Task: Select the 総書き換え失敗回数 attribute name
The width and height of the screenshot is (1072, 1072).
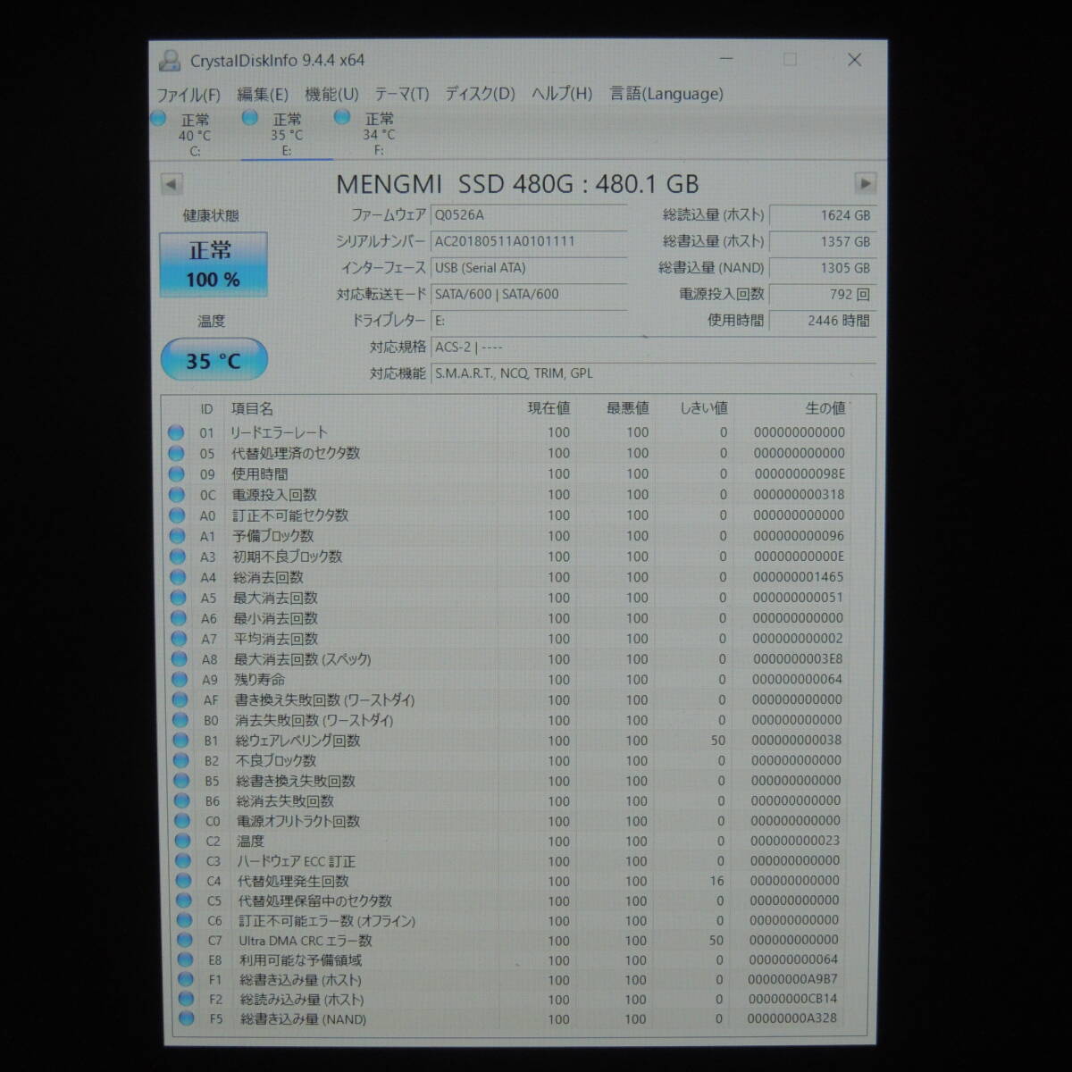Action: (295, 781)
